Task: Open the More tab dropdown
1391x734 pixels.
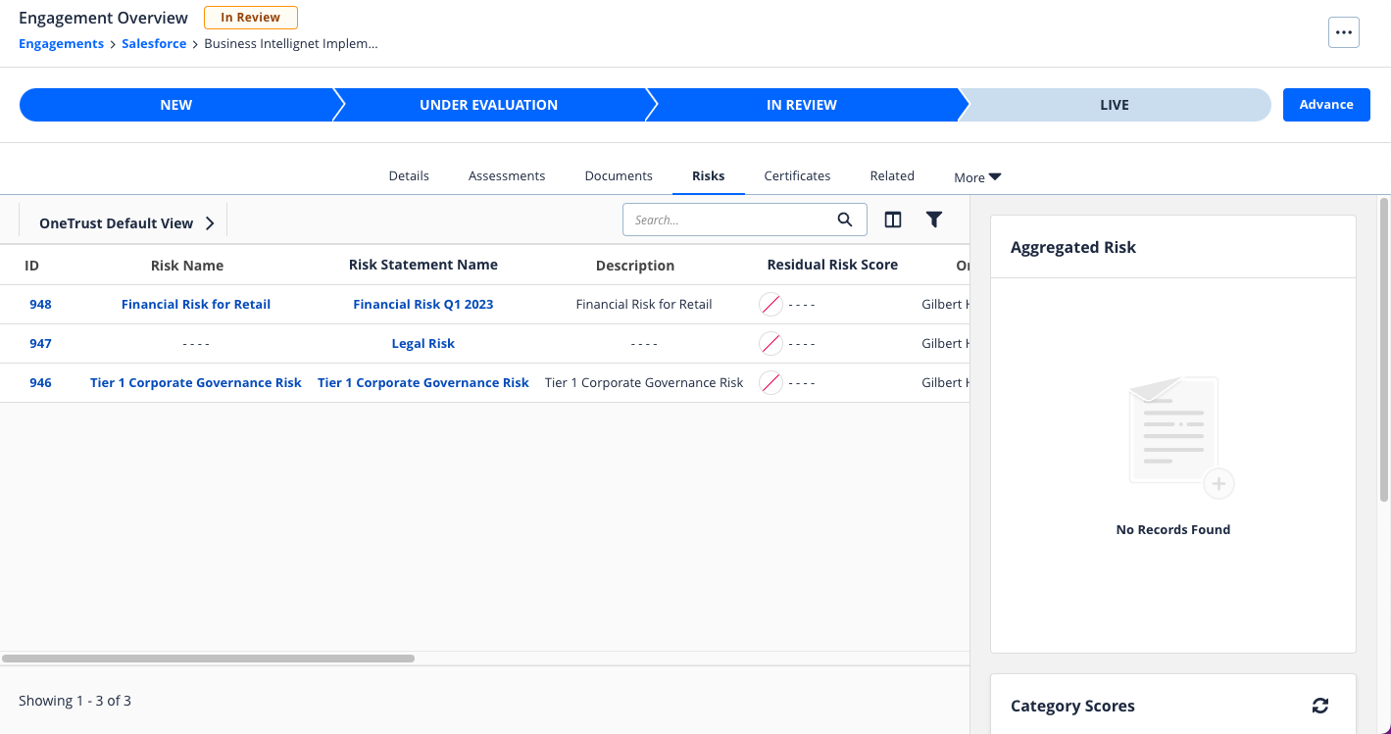Action: click(976, 176)
